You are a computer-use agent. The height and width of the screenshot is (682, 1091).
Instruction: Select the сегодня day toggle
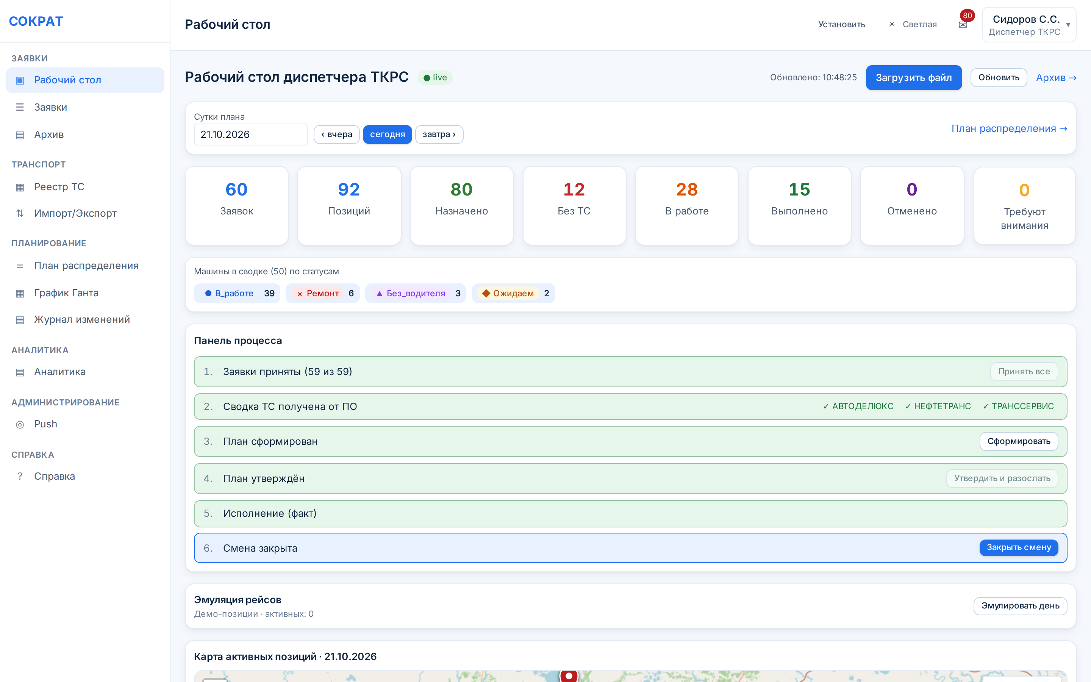(x=387, y=135)
